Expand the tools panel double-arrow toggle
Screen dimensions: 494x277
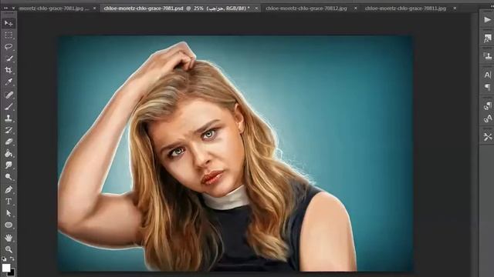pyautogui.click(x=5, y=8)
